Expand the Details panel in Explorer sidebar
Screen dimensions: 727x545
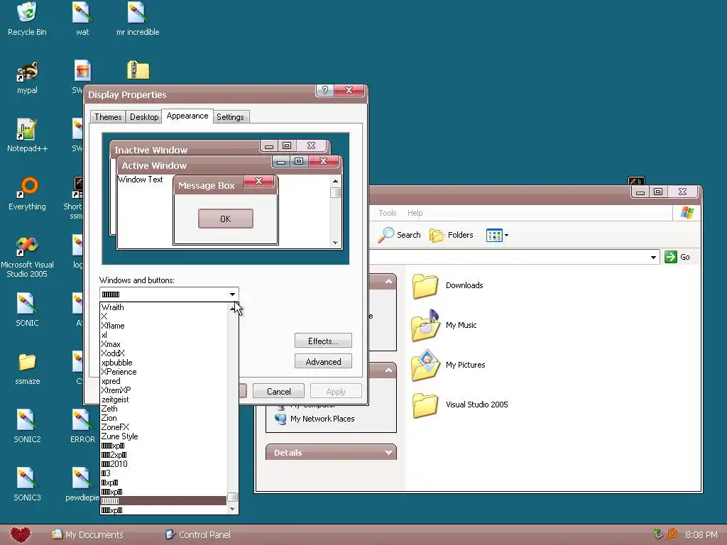point(388,453)
